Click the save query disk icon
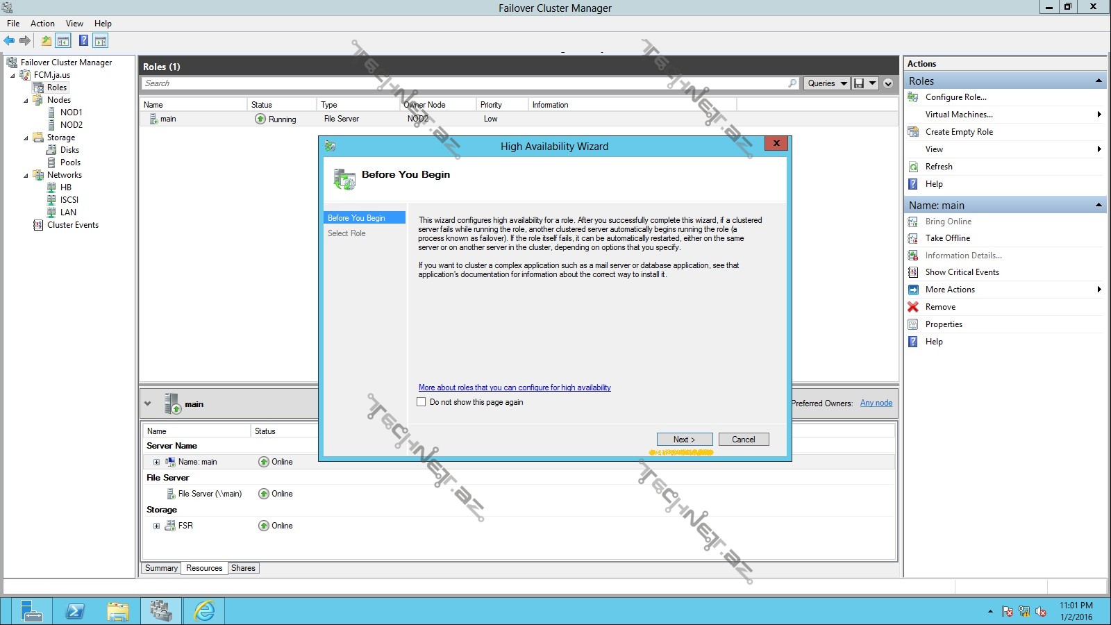The width and height of the screenshot is (1111, 625). coord(859,83)
